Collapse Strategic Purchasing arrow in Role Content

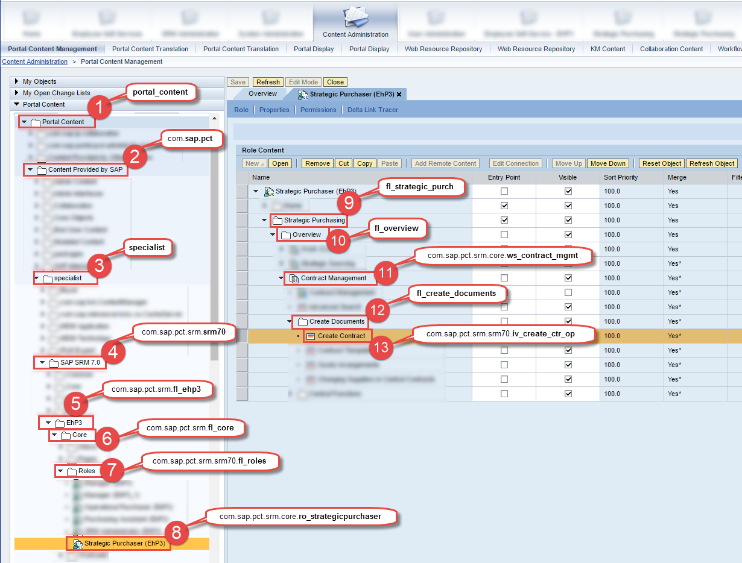coord(264,220)
